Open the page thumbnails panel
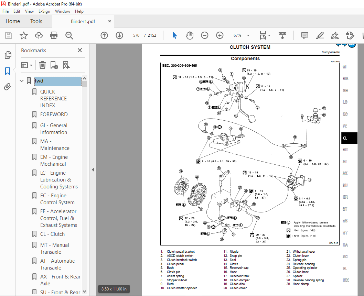Screen dimensions: 364x296 coord(8,55)
